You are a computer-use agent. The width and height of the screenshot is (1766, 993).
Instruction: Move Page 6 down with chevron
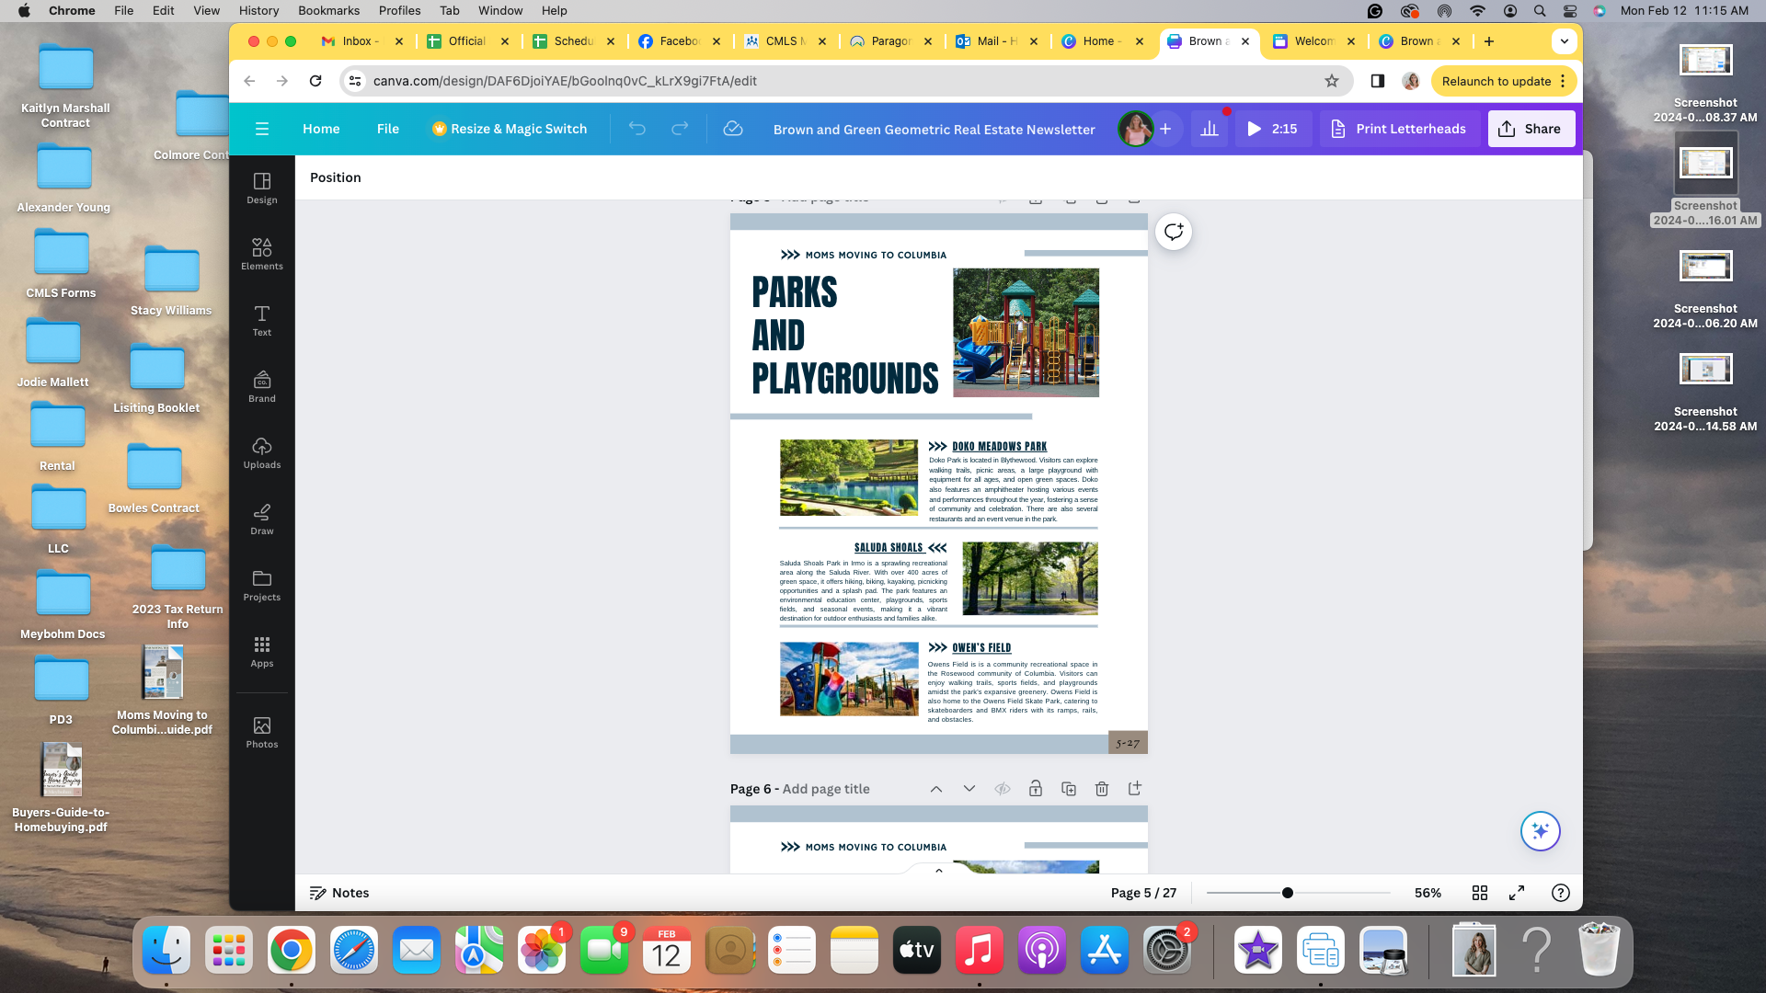(969, 789)
